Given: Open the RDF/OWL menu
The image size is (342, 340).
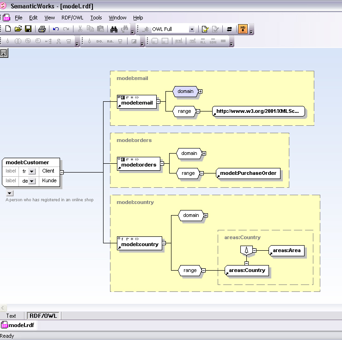Looking at the screenshot, I should click(72, 18).
